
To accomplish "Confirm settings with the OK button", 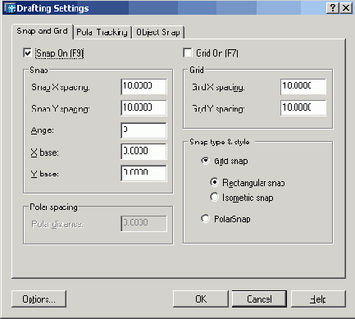I will coord(201,299).
